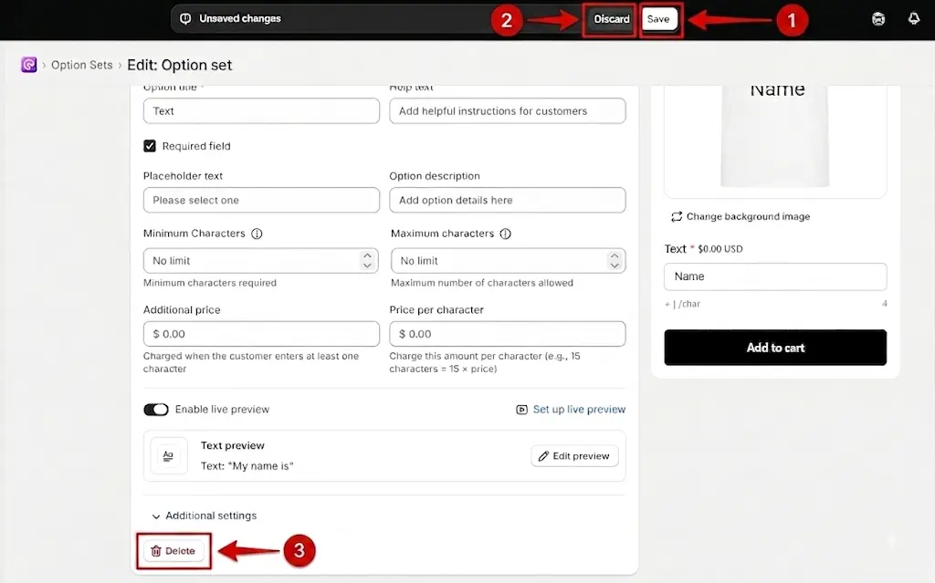Expand Additional settings section
Image resolution: width=935 pixels, height=583 pixels.
tap(205, 515)
